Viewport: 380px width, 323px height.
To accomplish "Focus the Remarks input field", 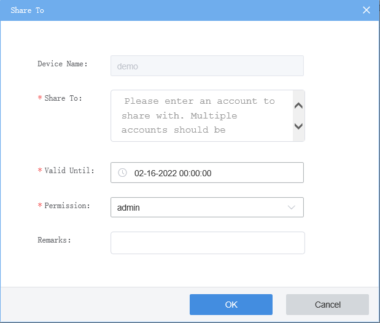I will [x=207, y=243].
